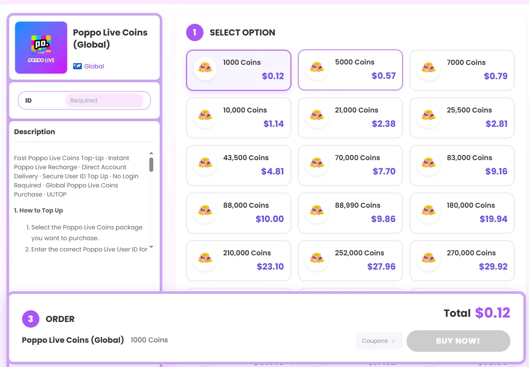Choose the $19.94 package
The height and width of the screenshot is (367, 529).
pyautogui.click(x=462, y=213)
